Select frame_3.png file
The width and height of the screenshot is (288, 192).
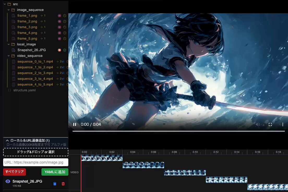tap(27, 27)
